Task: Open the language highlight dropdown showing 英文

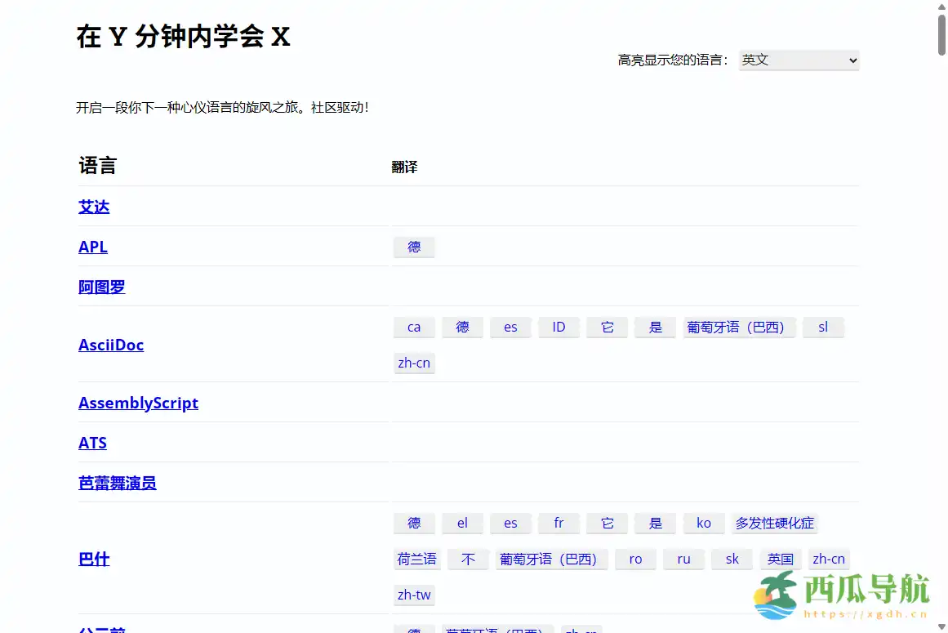Action: pos(798,60)
